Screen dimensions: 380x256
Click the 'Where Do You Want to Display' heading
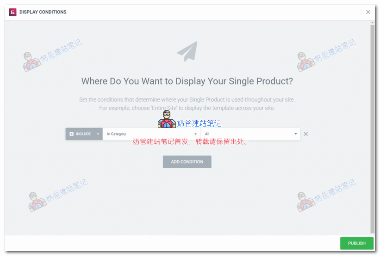click(x=187, y=81)
